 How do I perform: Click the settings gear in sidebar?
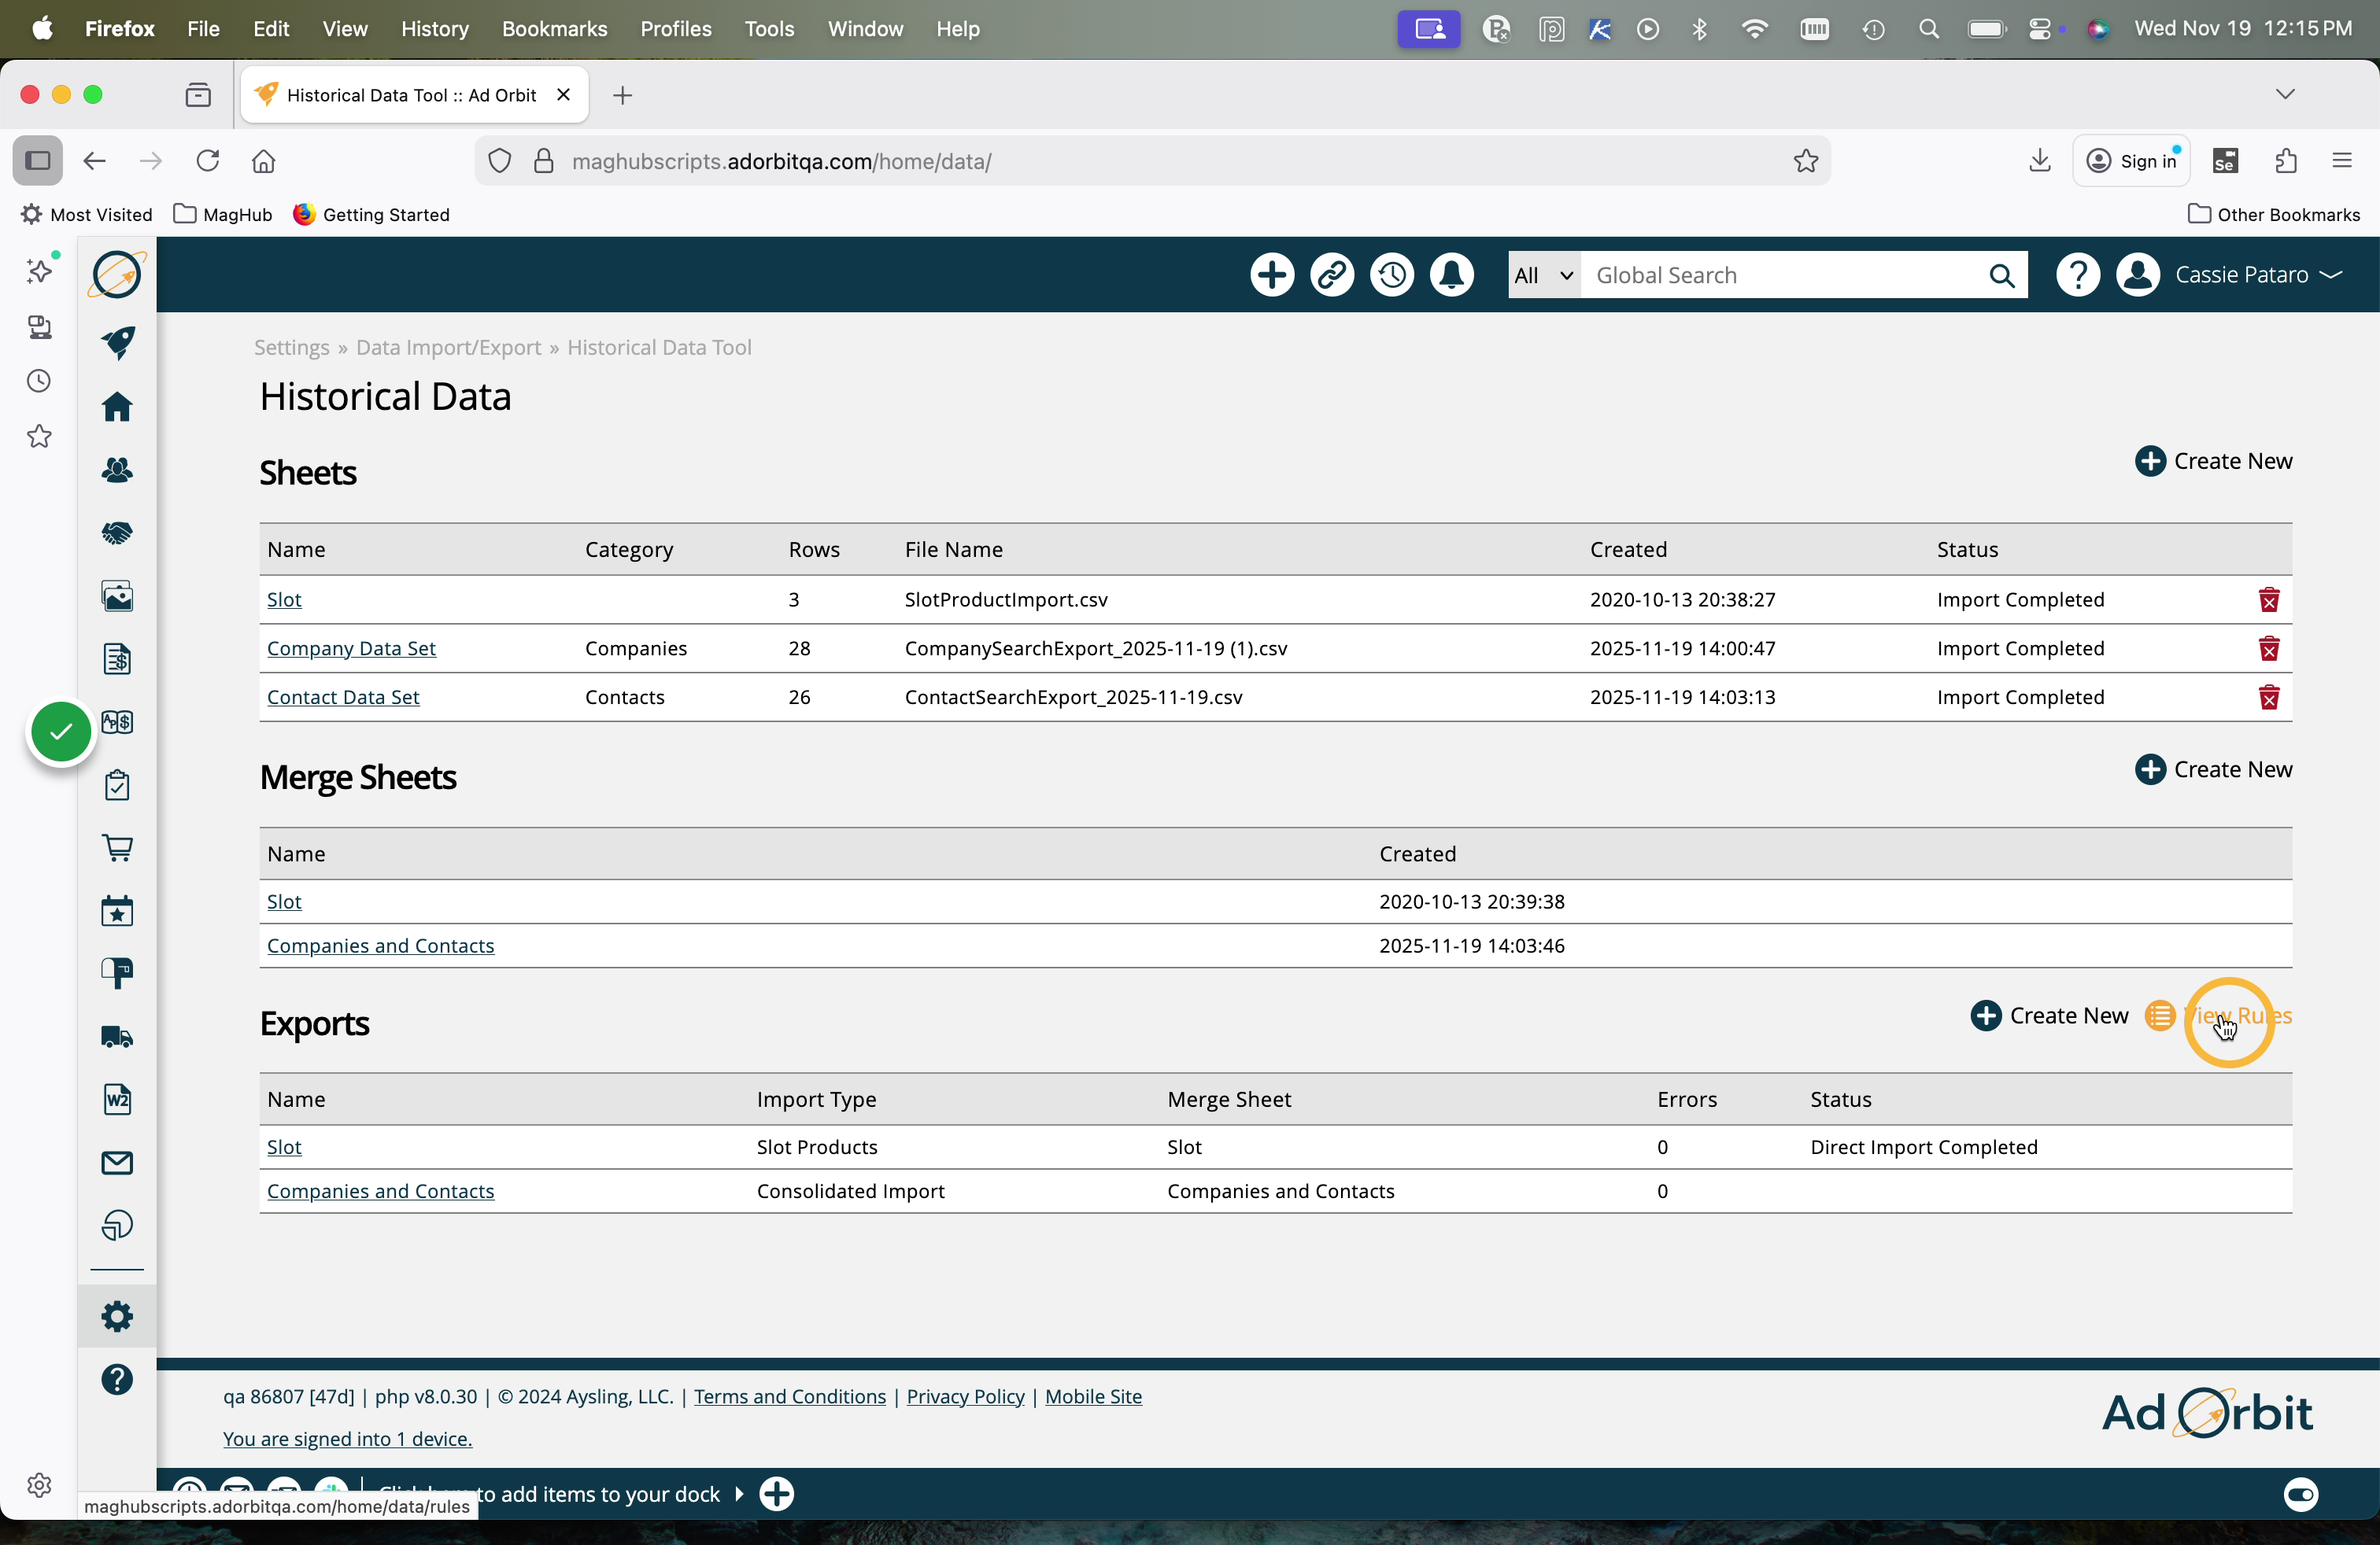click(x=117, y=1316)
